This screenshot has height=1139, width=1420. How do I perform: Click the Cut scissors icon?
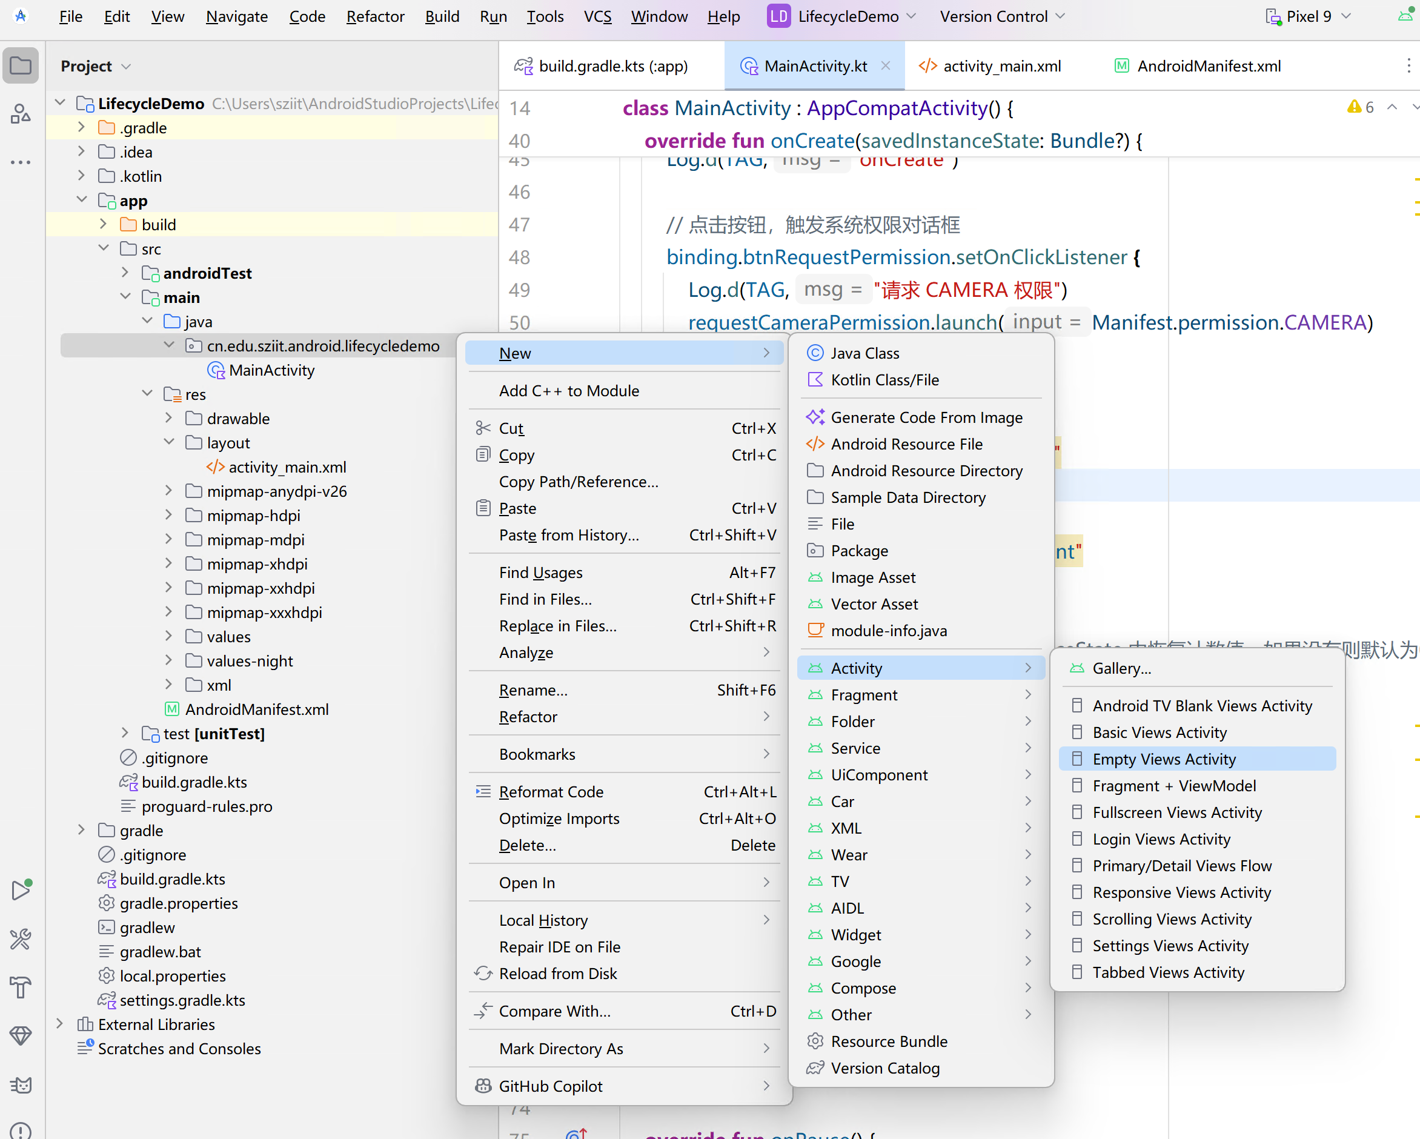coord(483,428)
